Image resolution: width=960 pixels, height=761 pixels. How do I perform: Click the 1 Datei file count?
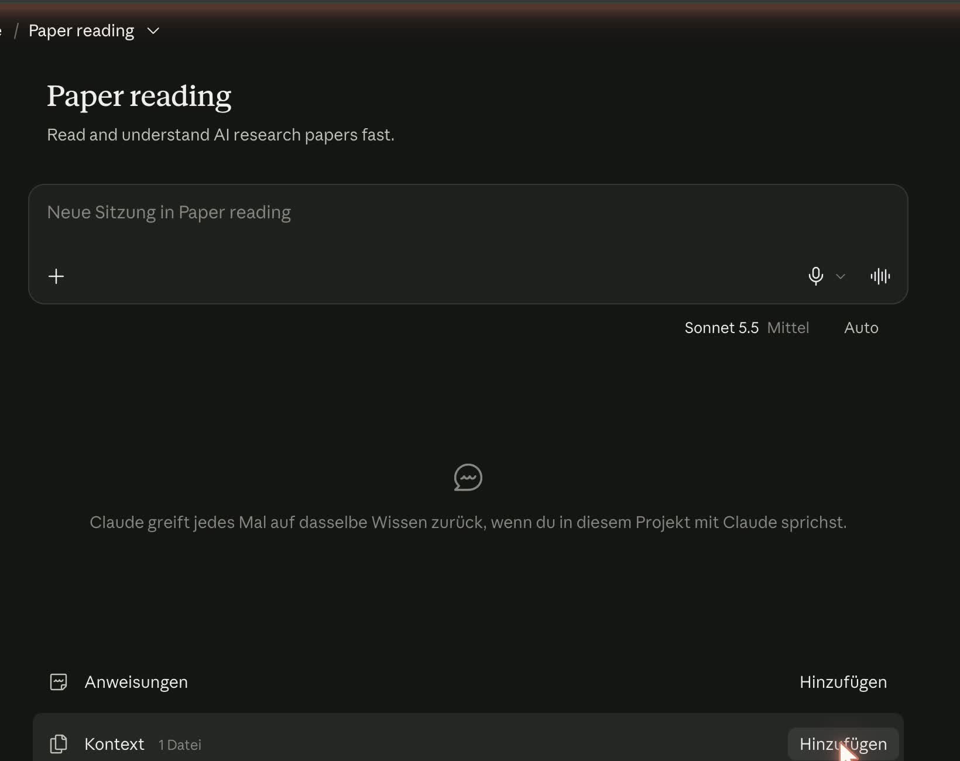pyautogui.click(x=180, y=745)
